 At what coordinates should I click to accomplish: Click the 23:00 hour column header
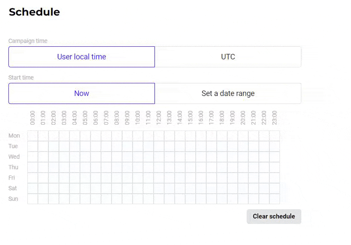[x=274, y=118]
